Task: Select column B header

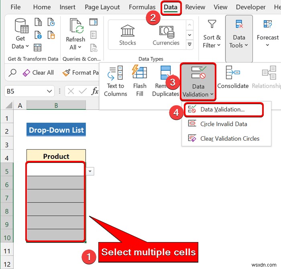Action: pos(56,105)
